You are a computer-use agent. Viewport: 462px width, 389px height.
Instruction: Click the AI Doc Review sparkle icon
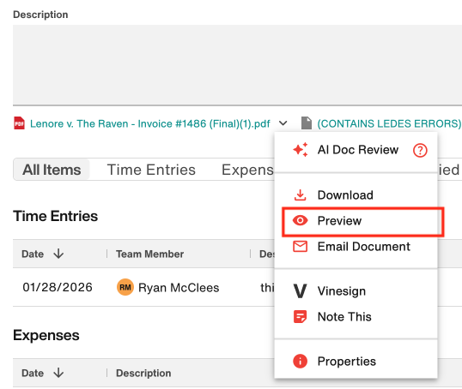(301, 150)
